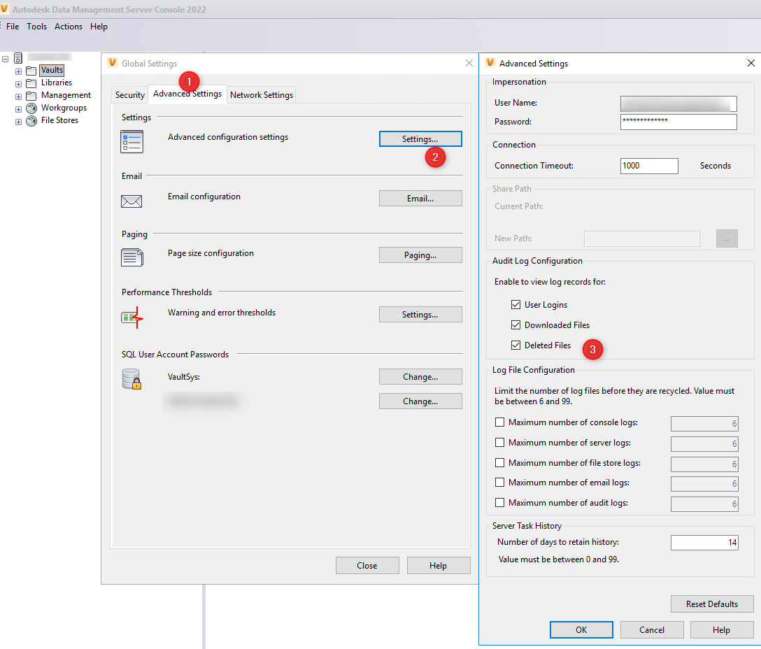
Task: Click the File Stores globe icon
Action: (x=31, y=120)
